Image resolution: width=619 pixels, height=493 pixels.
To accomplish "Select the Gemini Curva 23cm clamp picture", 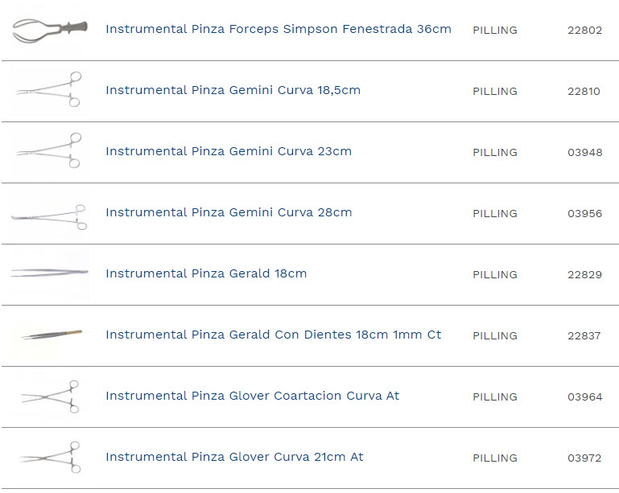I will click(50, 151).
